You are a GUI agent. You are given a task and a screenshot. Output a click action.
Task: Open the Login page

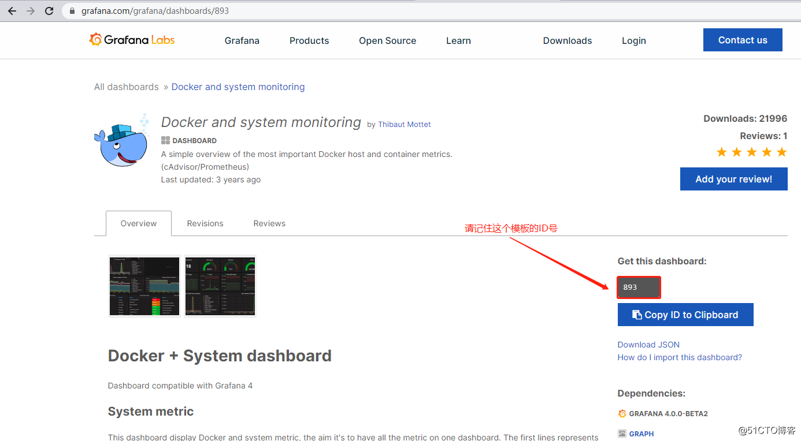(x=634, y=40)
